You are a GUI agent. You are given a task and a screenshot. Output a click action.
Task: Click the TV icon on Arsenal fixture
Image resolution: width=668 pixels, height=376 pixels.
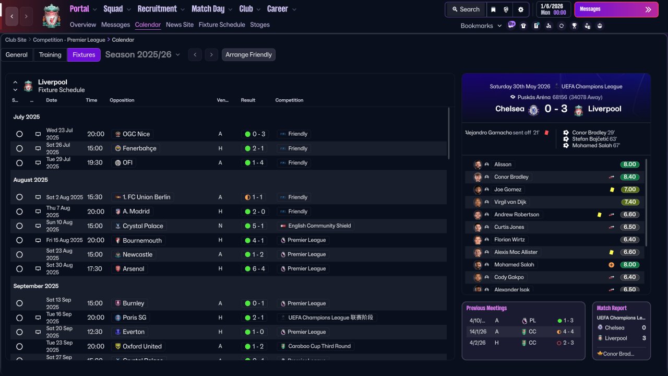(38, 269)
